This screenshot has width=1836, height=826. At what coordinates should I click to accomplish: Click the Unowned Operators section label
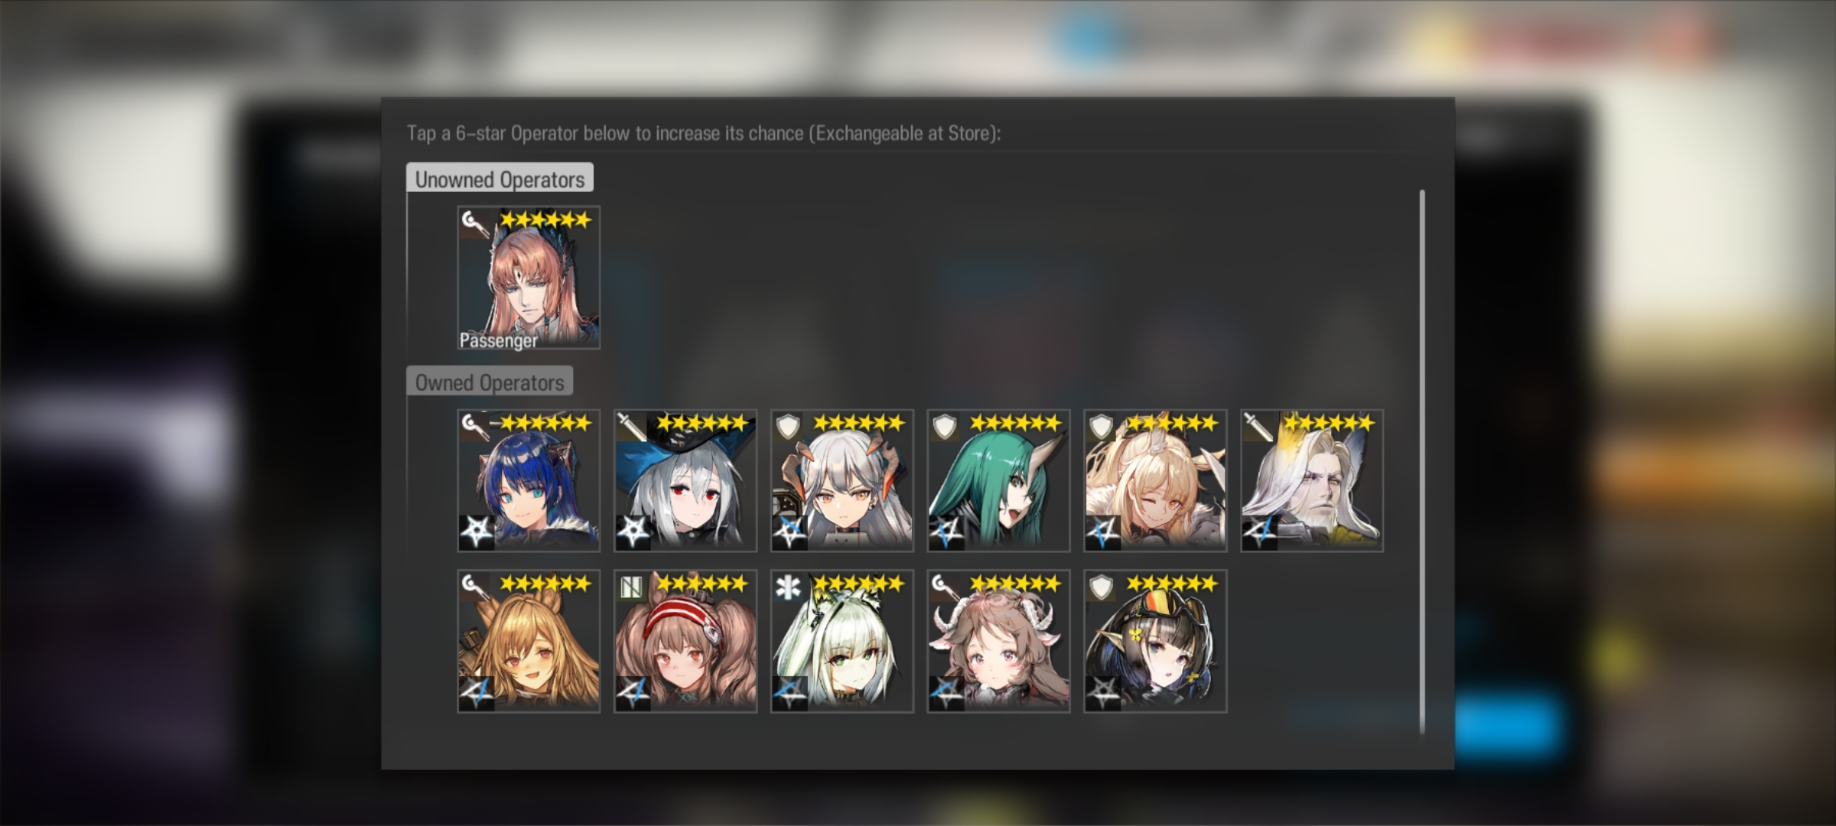[x=500, y=179]
